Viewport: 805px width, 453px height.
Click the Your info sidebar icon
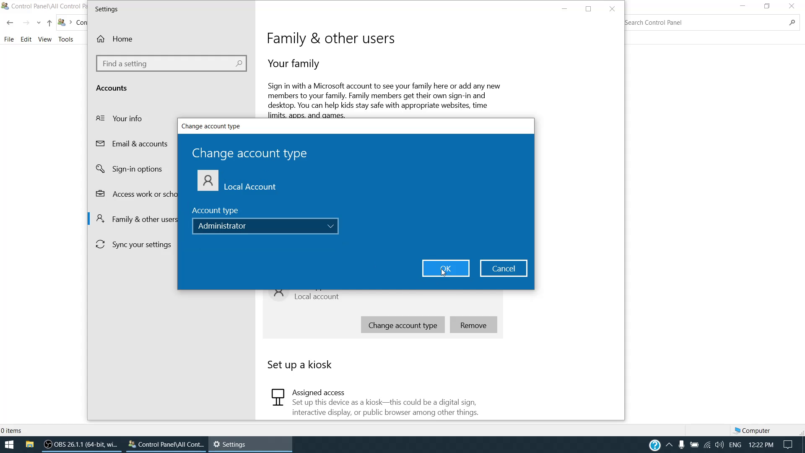pyautogui.click(x=100, y=118)
